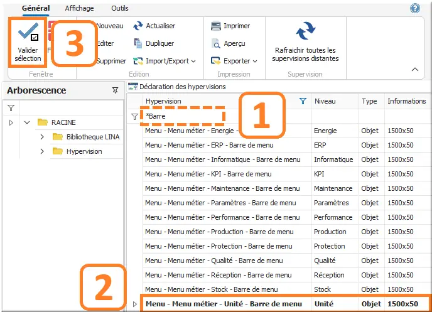
Task: Select the Bibliotheque LINA tree item
Action: (x=93, y=137)
